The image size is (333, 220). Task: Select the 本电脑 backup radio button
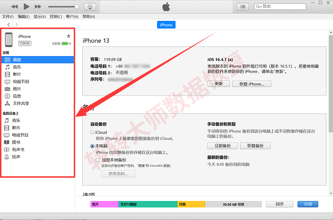pyautogui.click(x=92, y=146)
